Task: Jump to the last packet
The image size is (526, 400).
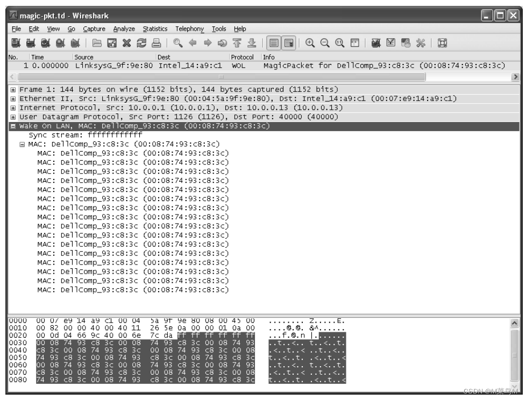Action: (x=252, y=43)
